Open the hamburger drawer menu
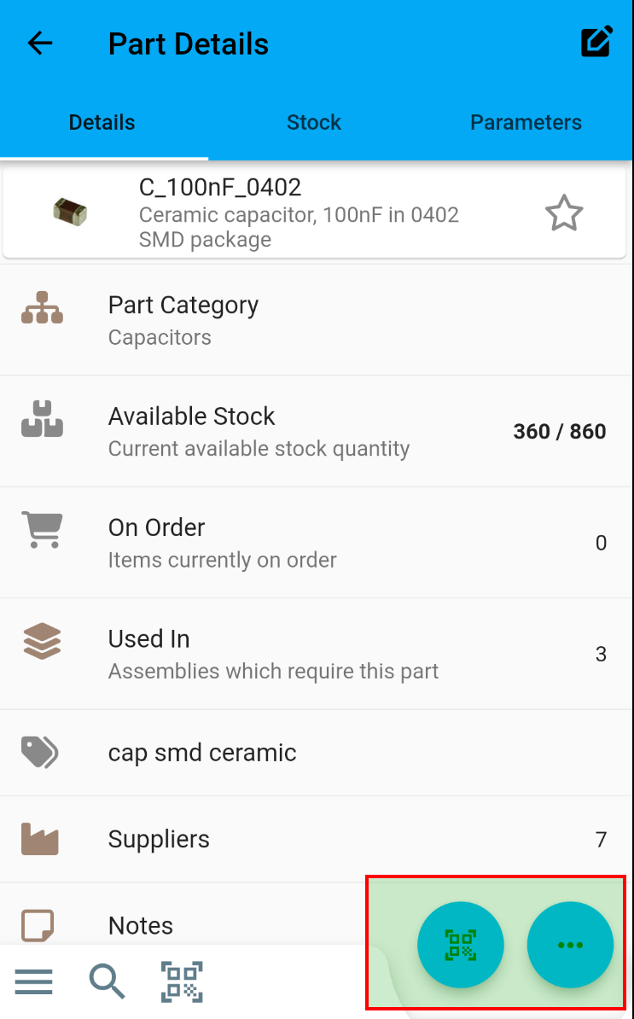This screenshot has width=634, height=1019. click(x=34, y=981)
